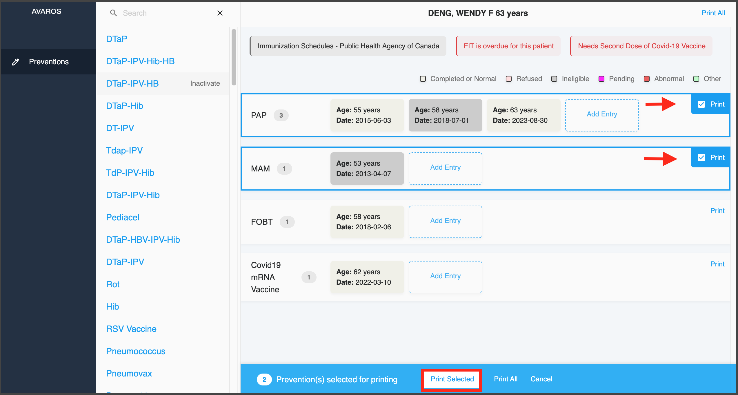
Task: Add Entry for PAP
Action: 602,115
